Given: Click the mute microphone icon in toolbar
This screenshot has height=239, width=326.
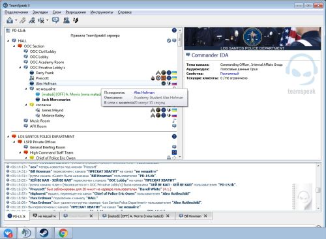Looking at the screenshot, I should [32, 20].
